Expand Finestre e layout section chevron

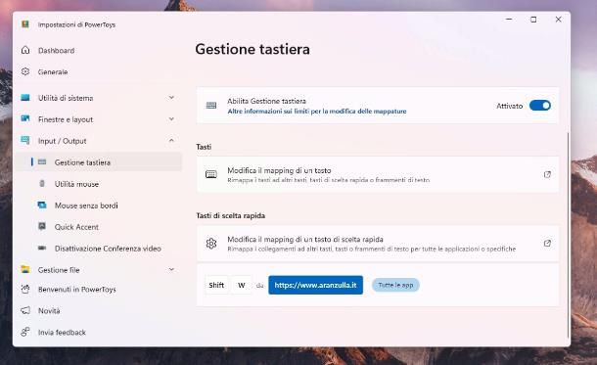pos(171,119)
